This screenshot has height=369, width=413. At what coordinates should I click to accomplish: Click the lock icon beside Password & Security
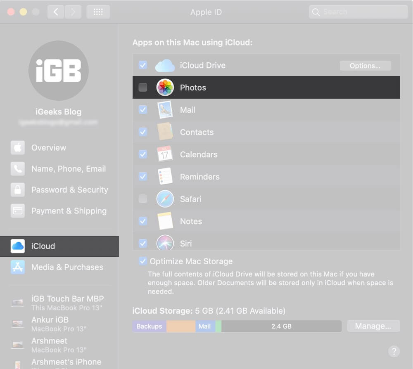pos(18,190)
